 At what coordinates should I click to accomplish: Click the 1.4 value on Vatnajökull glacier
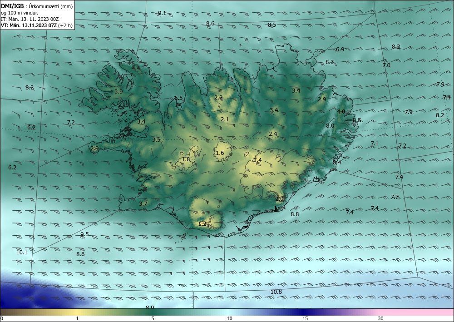[x=258, y=160]
